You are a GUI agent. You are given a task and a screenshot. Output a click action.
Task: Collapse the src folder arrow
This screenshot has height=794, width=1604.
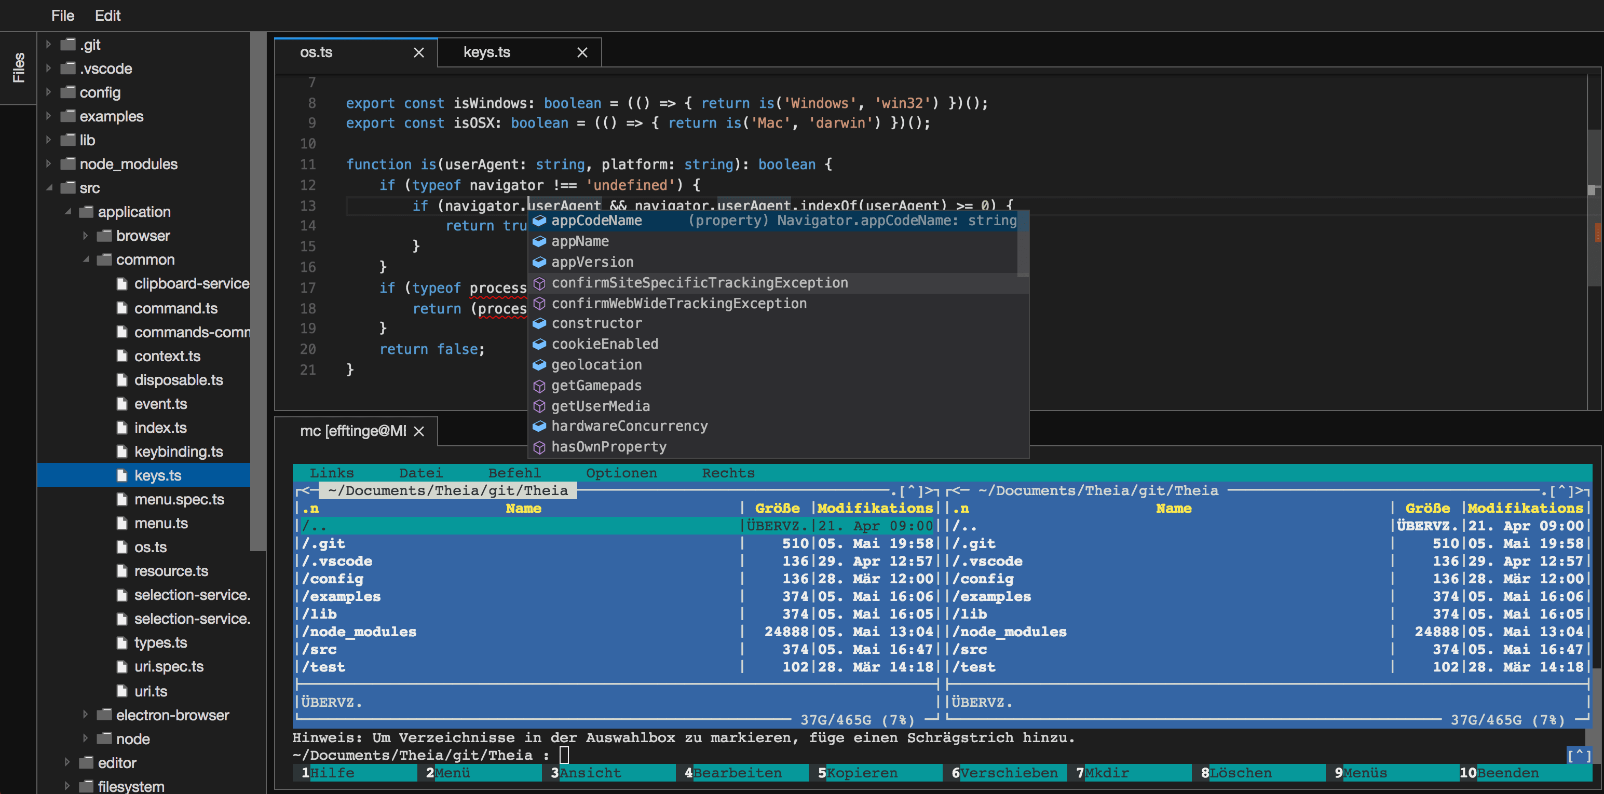[49, 188]
